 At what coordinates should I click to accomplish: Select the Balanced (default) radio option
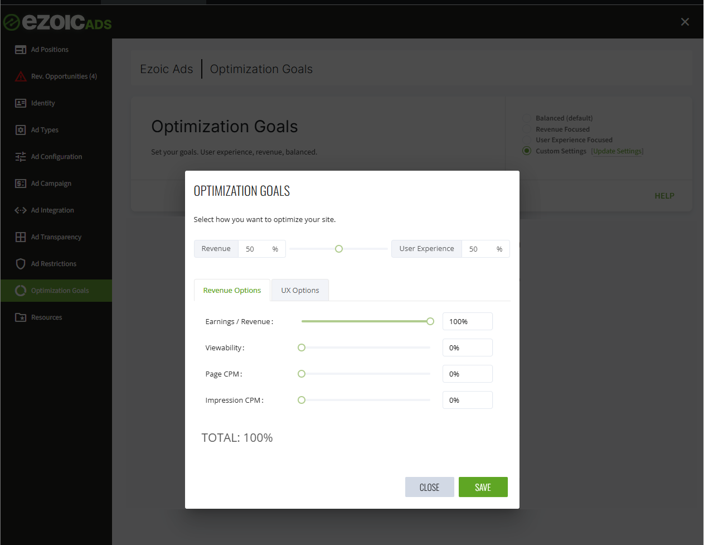(x=527, y=118)
